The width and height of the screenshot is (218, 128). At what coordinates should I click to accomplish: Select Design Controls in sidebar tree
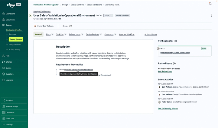[x=16, y=39]
